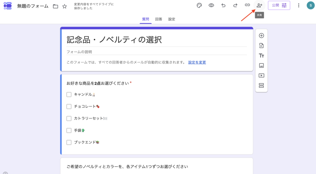Screen dimensions: 316x174
Task: Open the Google Forms home logo
Action: [8, 6]
